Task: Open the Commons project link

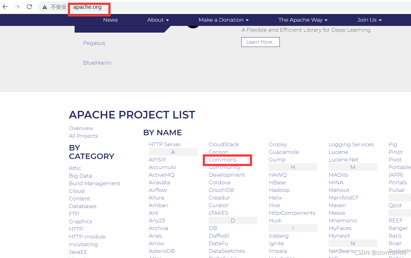Action: [x=223, y=160]
